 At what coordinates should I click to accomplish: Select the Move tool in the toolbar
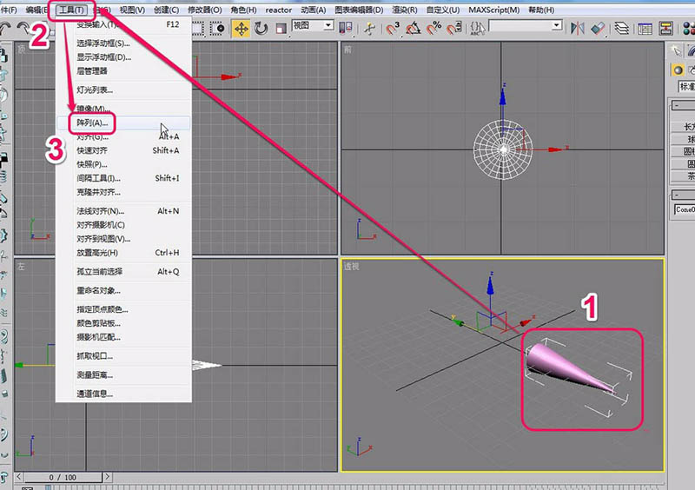[x=241, y=28]
